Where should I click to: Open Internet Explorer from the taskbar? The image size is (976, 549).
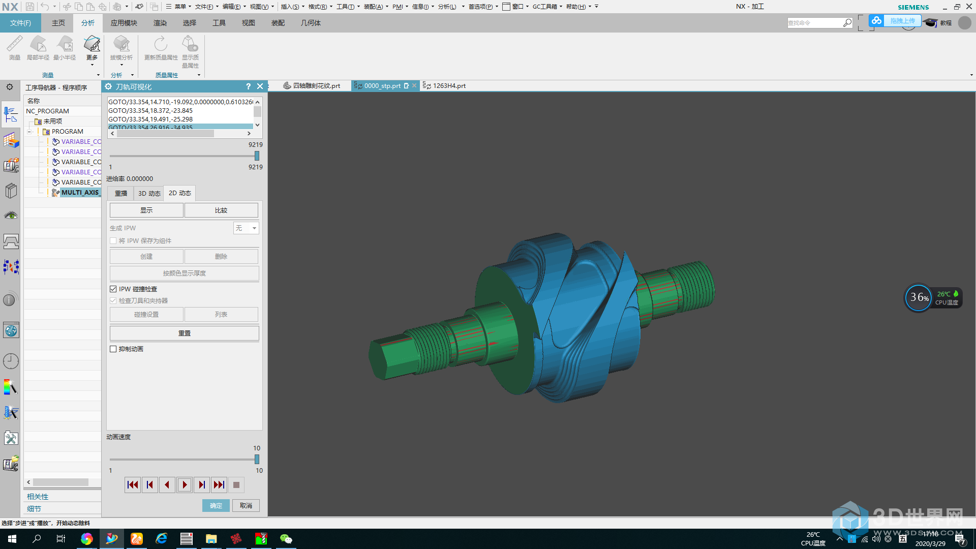161,539
